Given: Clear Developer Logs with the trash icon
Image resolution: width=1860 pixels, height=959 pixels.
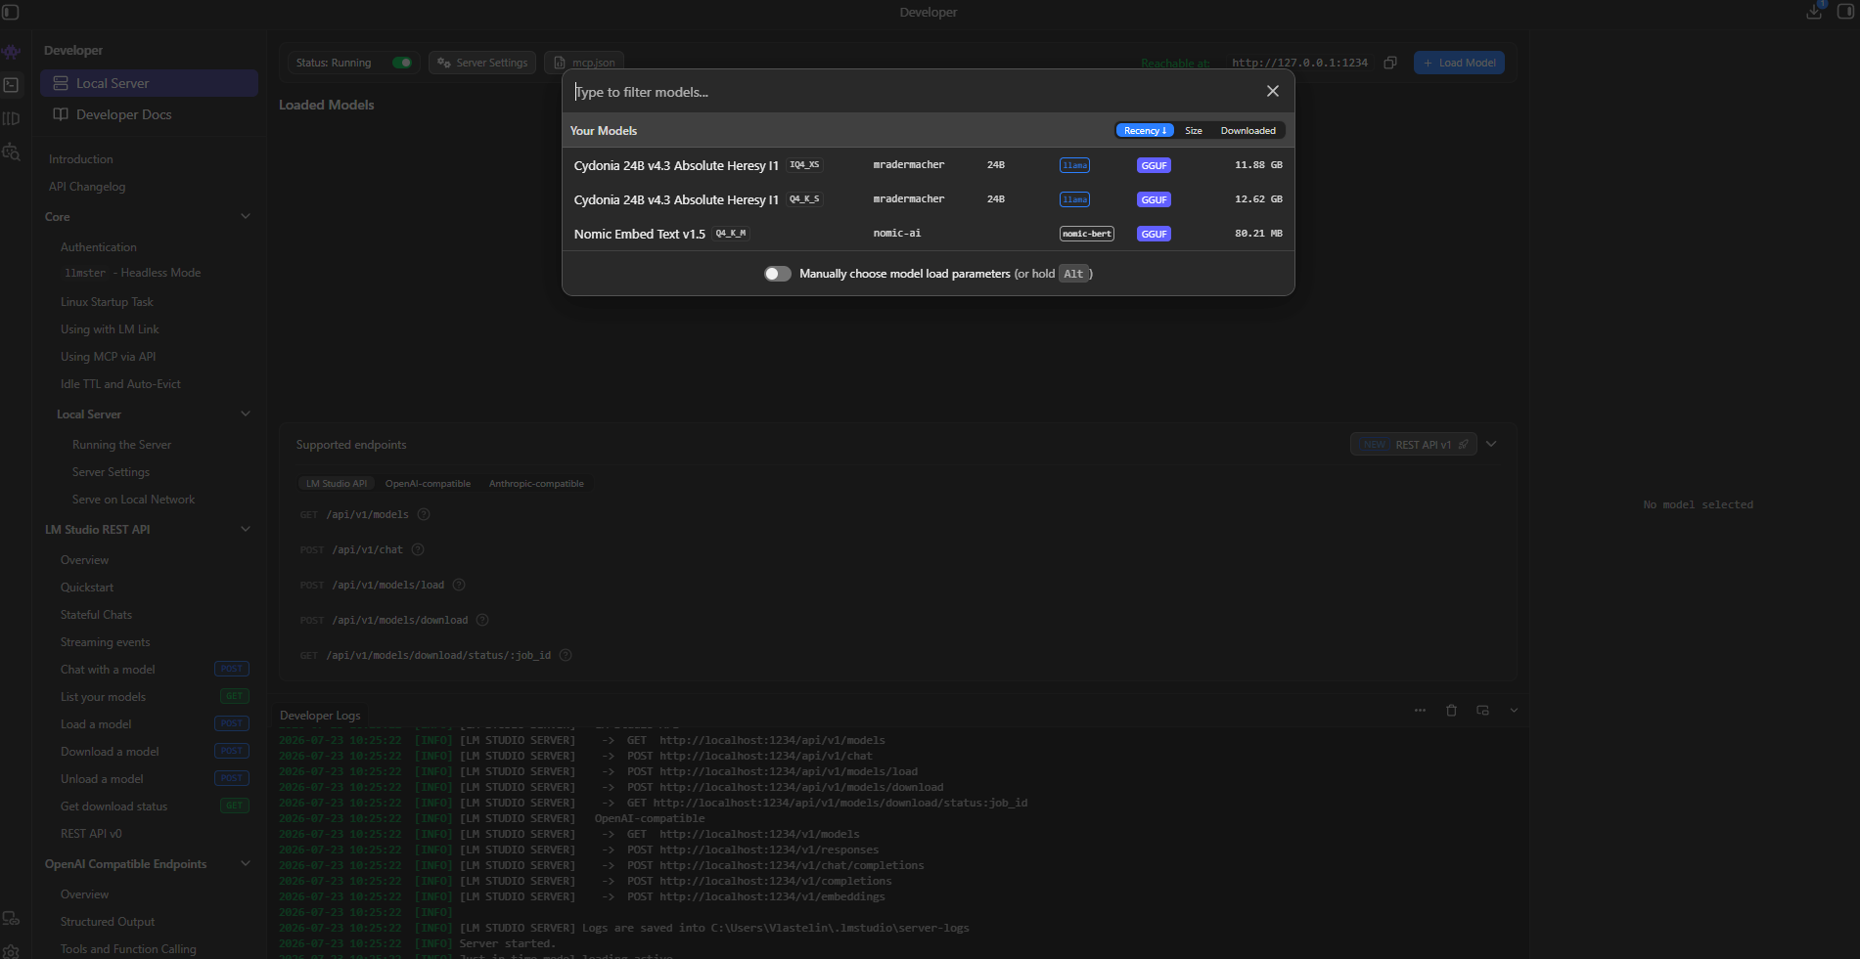Looking at the screenshot, I should tap(1451, 711).
